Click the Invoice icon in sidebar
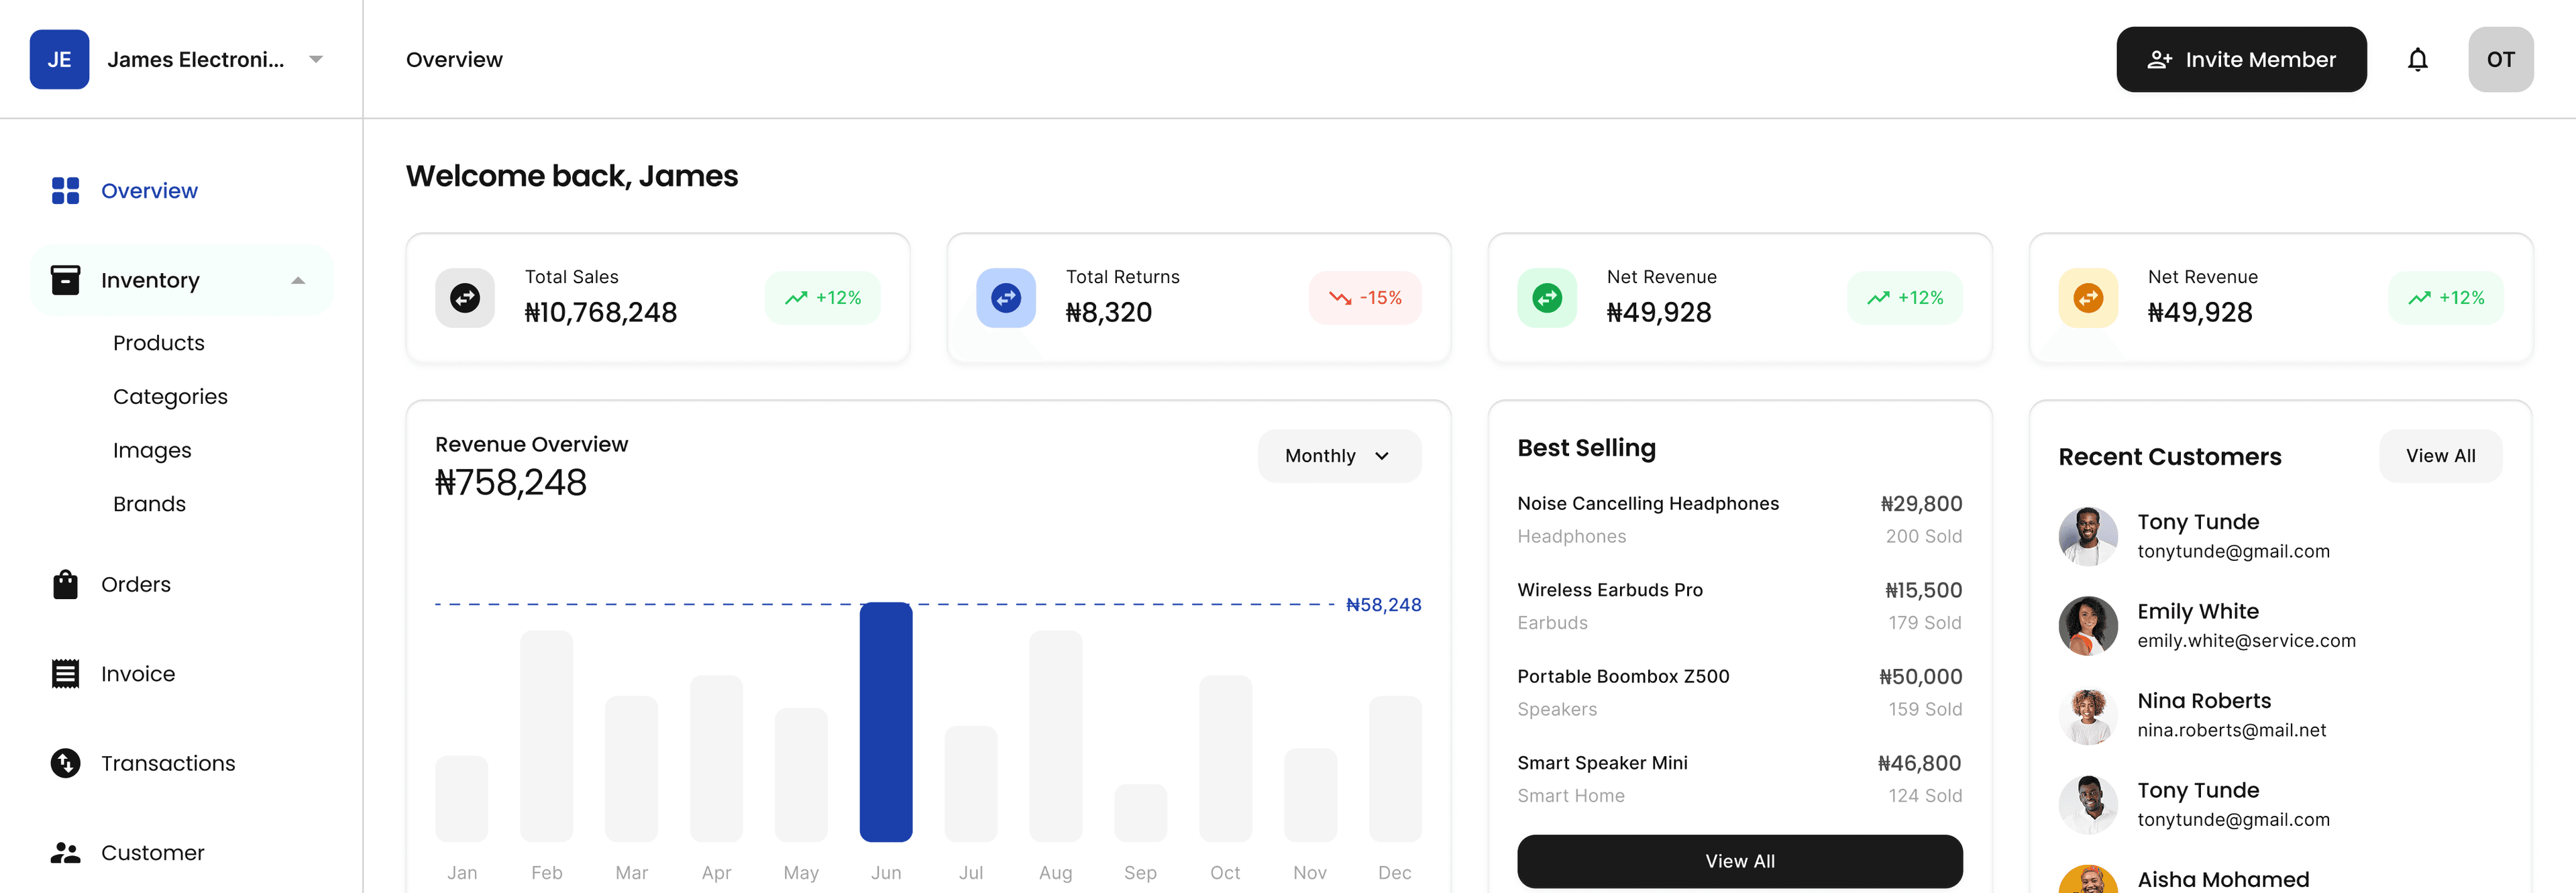The width and height of the screenshot is (2576, 893). tap(65, 673)
